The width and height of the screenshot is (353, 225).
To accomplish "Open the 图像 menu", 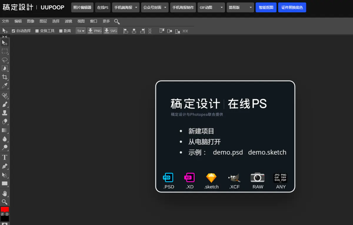I will pyautogui.click(x=31, y=21).
